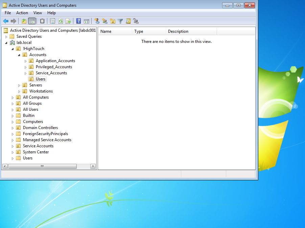Collapse the Accounts OU
Viewport: 305px width, 228px height.
tap(19, 55)
